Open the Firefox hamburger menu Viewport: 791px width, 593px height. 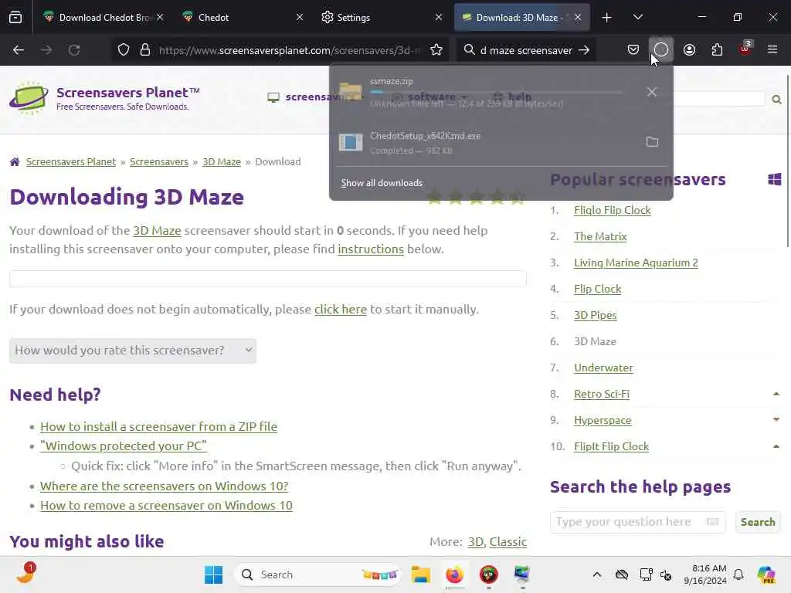tap(772, 50)
